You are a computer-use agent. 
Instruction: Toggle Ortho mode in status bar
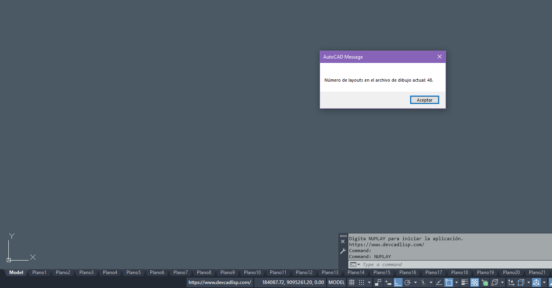[398, 282]
